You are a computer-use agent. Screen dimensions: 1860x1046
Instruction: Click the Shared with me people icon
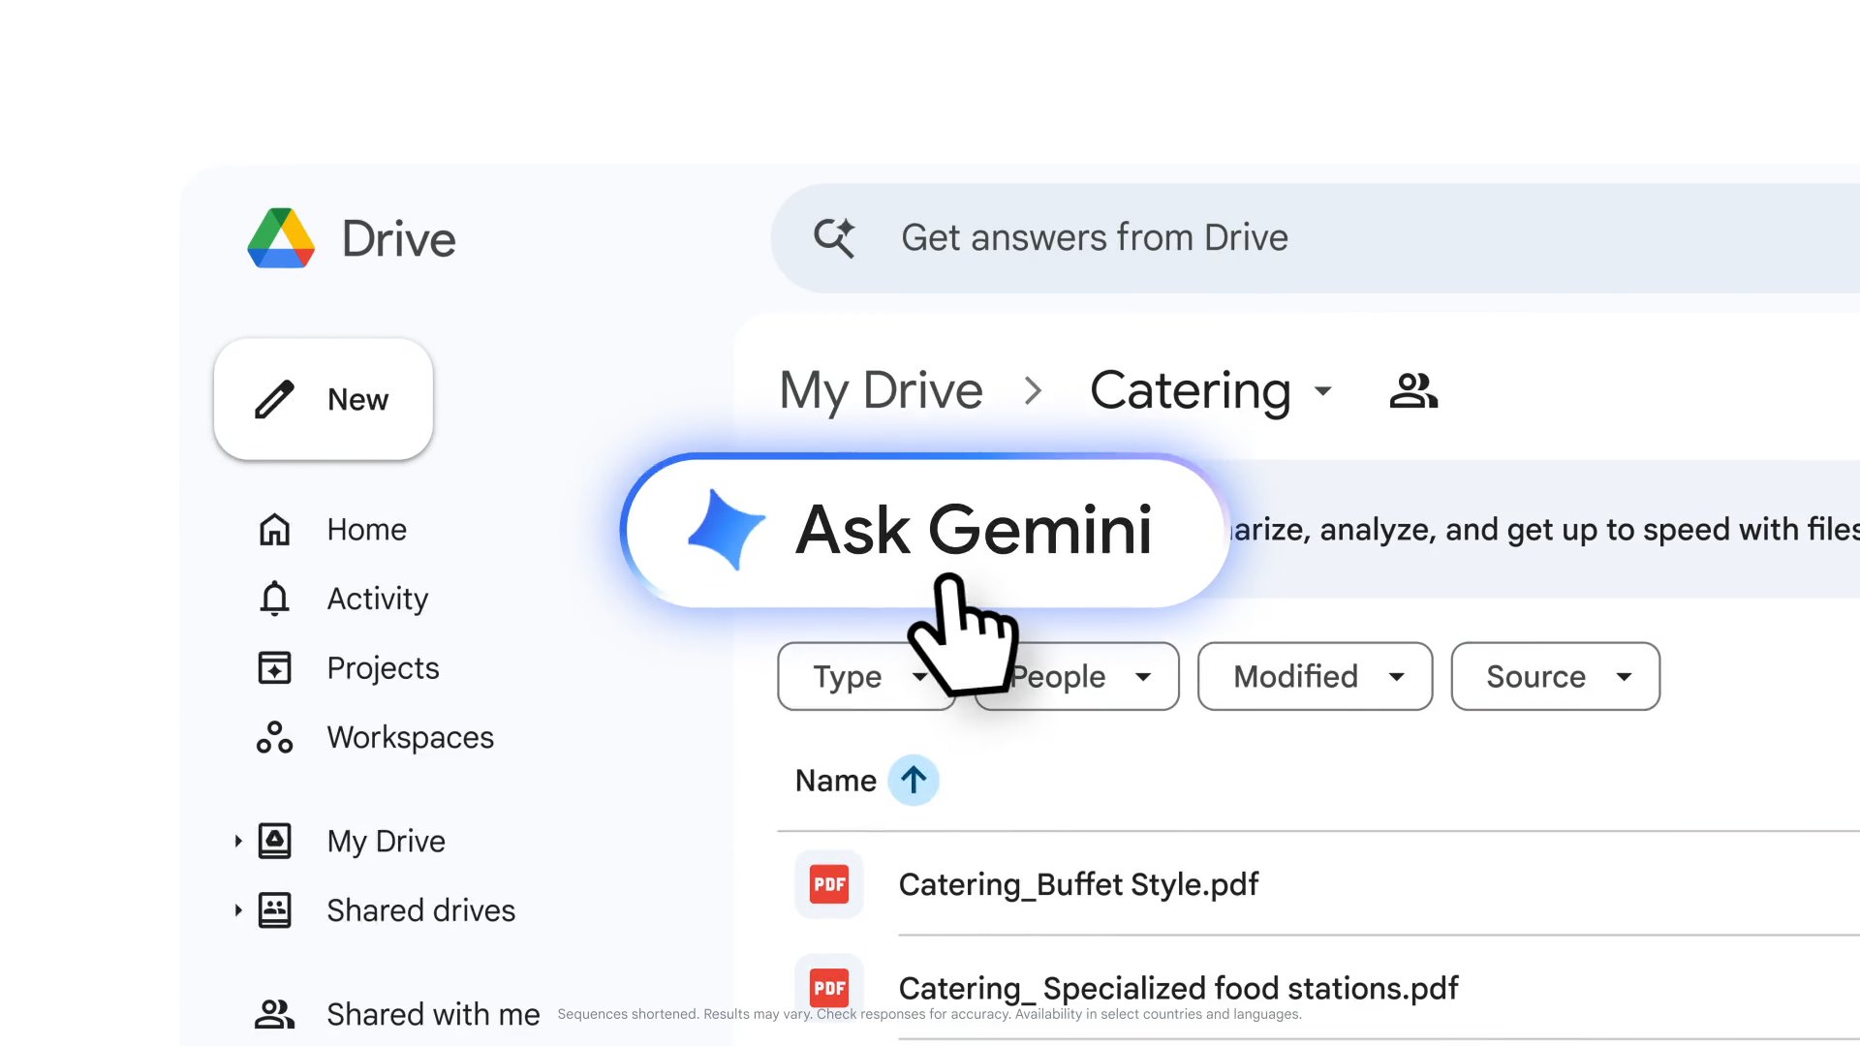coord(274,1014)
